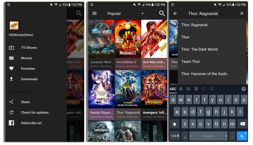
Task: Open the Ready Player One poster
Action: pos(101,89)
